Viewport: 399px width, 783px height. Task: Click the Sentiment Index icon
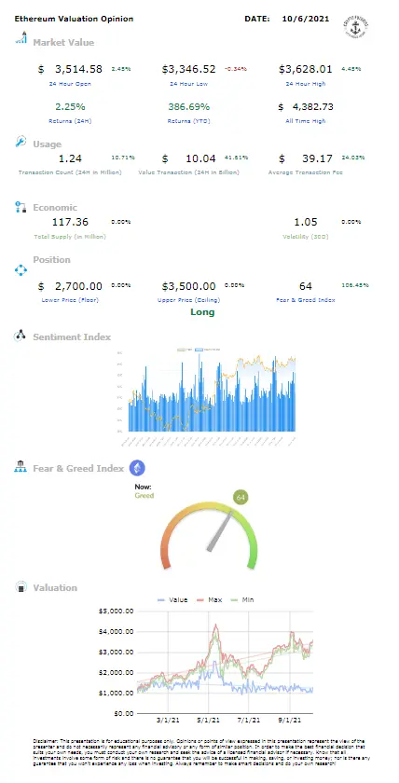tap(20, 335)
